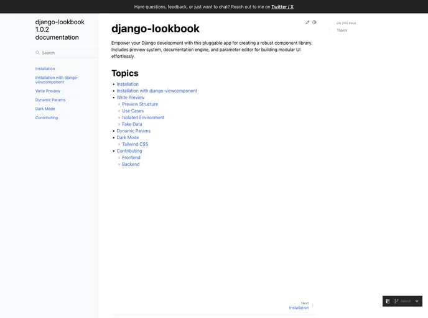Viewport: 428px width, 318px height.
Task: Jump to Topics in On This Page
Action: click(x=342, y=30)
